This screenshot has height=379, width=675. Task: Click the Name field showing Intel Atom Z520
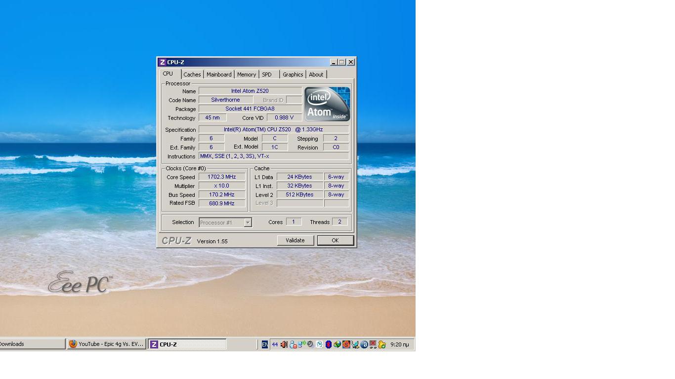(x=250, y=91)
